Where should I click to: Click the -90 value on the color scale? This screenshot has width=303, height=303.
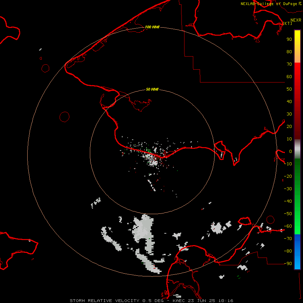[x=288, y=264]
